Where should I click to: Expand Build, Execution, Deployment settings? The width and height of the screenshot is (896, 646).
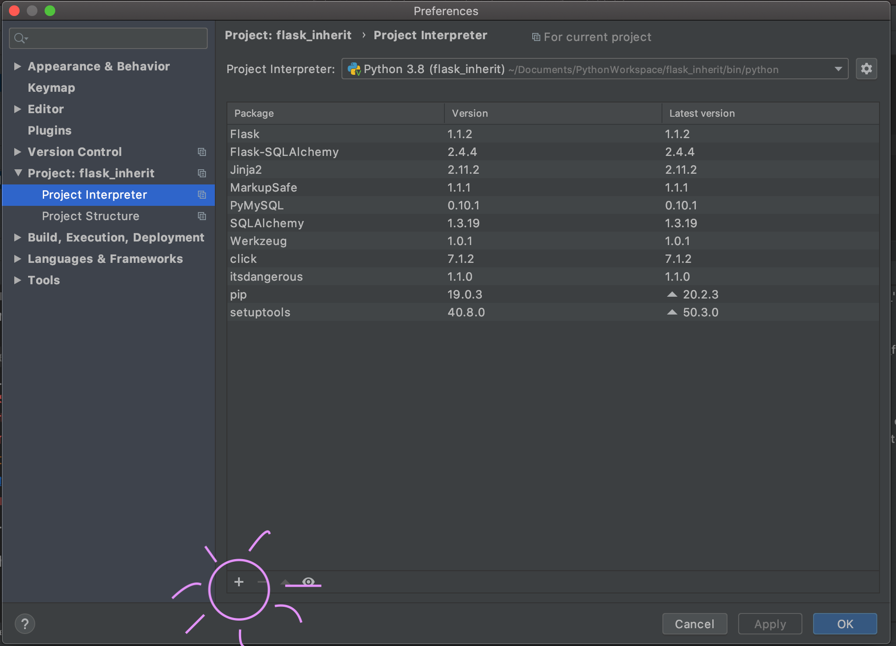pyautogui.click(x=18, y=237)
